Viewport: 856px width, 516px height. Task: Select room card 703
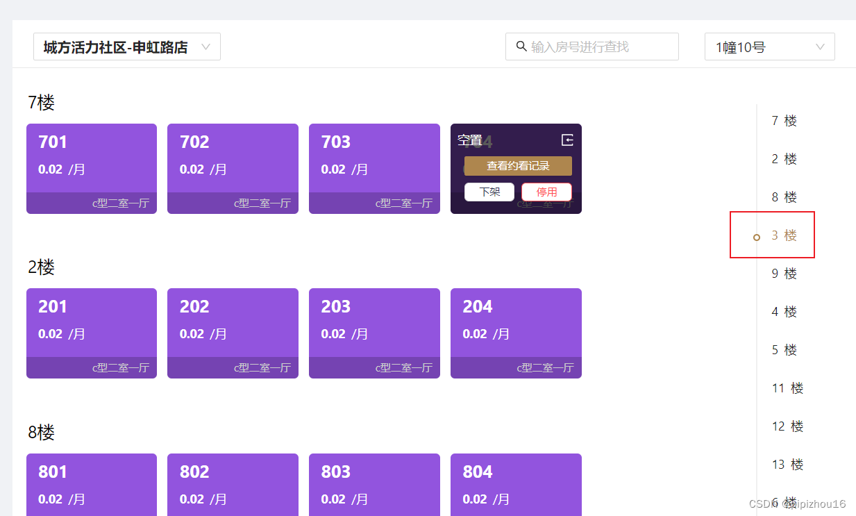[x=375, y=169]
